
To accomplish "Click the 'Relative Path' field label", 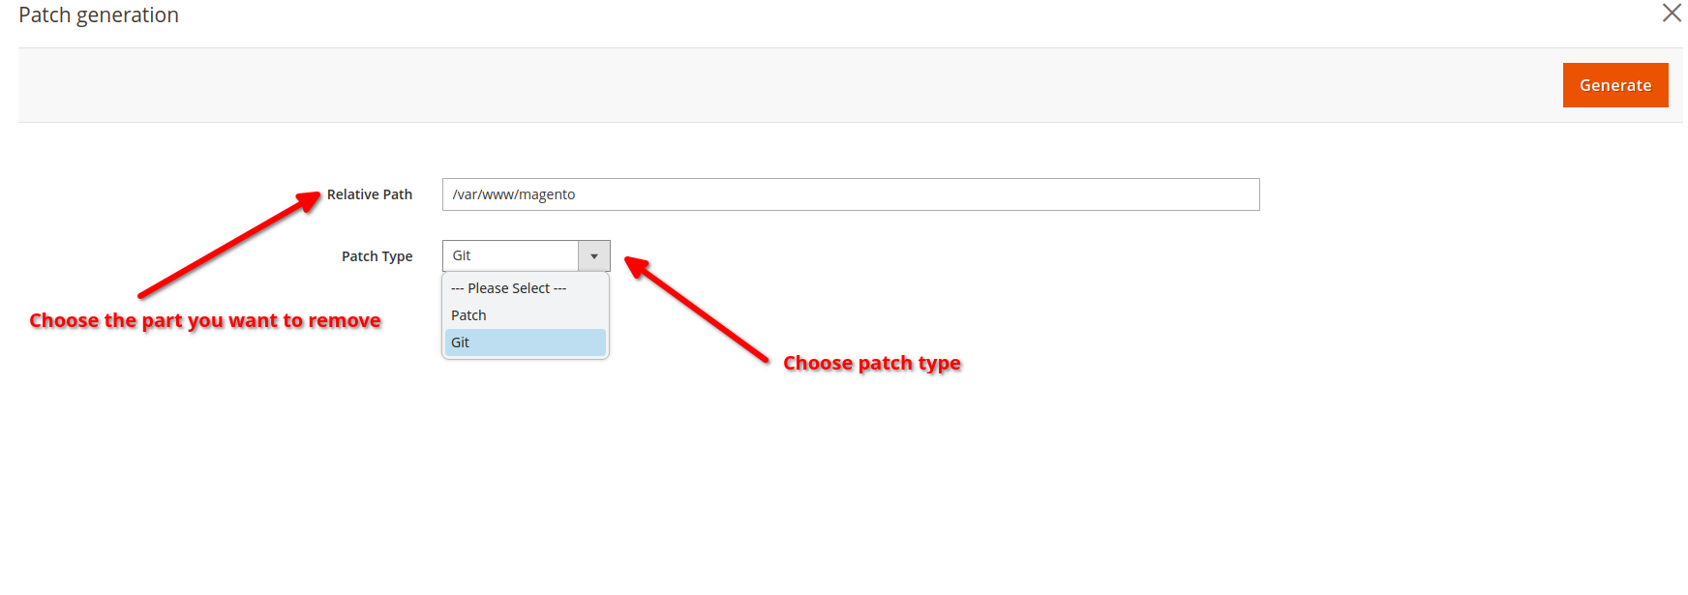I will [370, 194].
